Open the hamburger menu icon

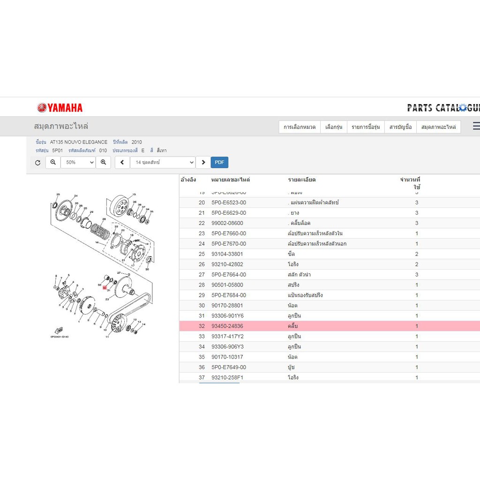[x=476, y=126]
